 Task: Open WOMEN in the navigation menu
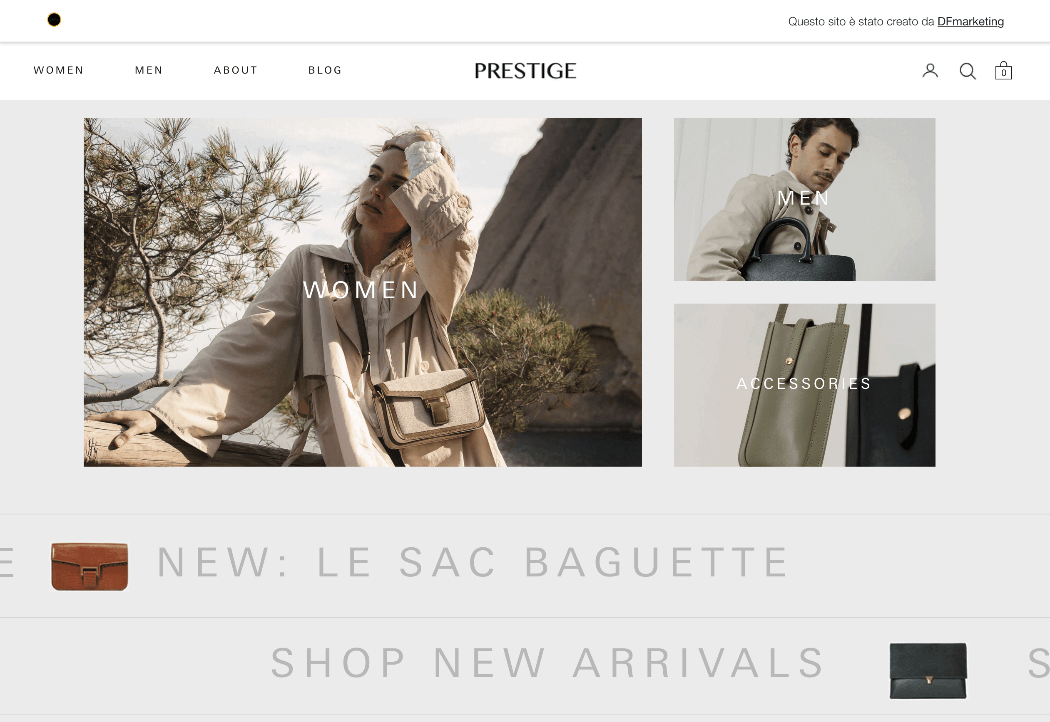point(59,70)
